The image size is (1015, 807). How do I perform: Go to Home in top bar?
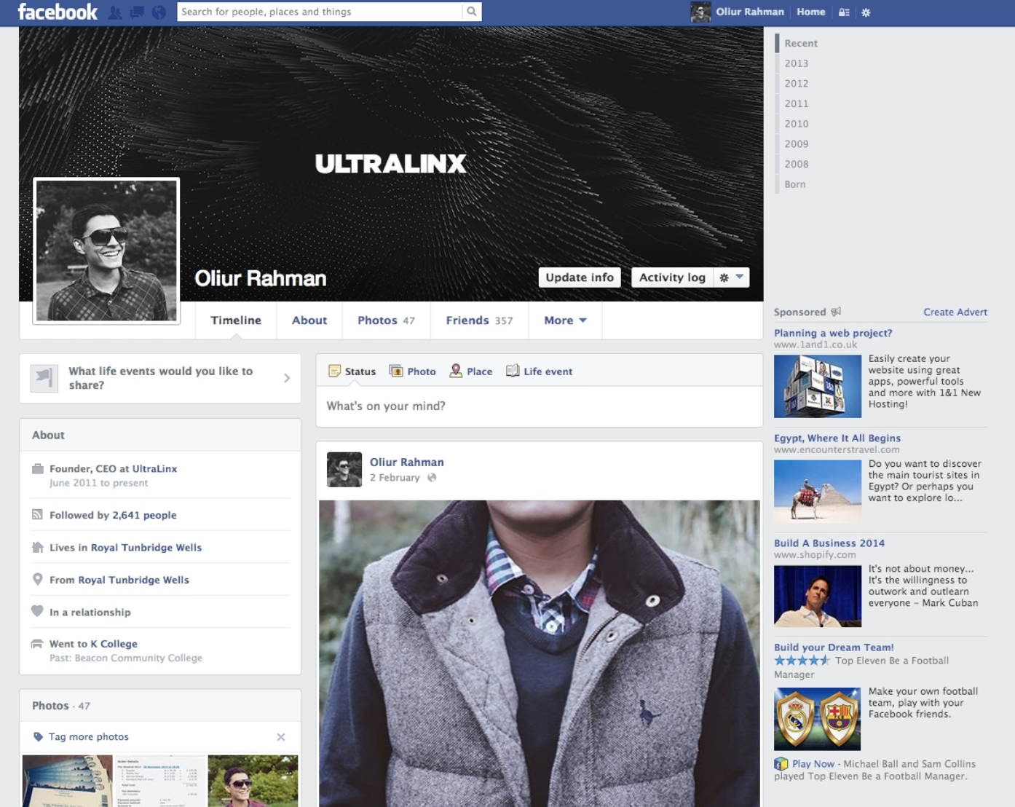tap(810, 12)
